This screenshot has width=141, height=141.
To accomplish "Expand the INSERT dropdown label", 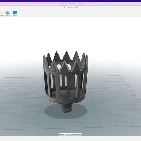I will 8,16.
